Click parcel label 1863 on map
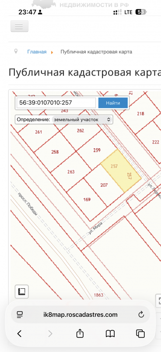This screenshot has width=161, height=352. click(98, 295)
